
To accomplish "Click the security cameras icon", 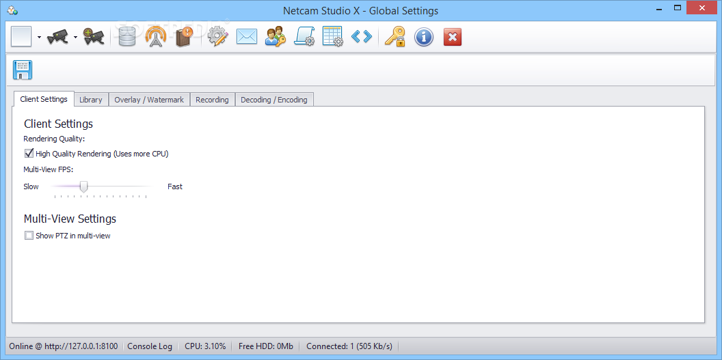I will [58, 36].
